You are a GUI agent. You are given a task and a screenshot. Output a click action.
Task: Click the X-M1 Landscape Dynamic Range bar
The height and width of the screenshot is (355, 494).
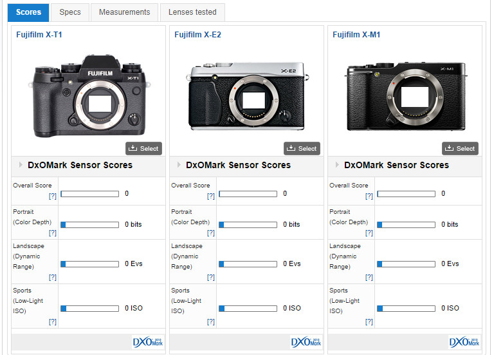tap(406, 264)
